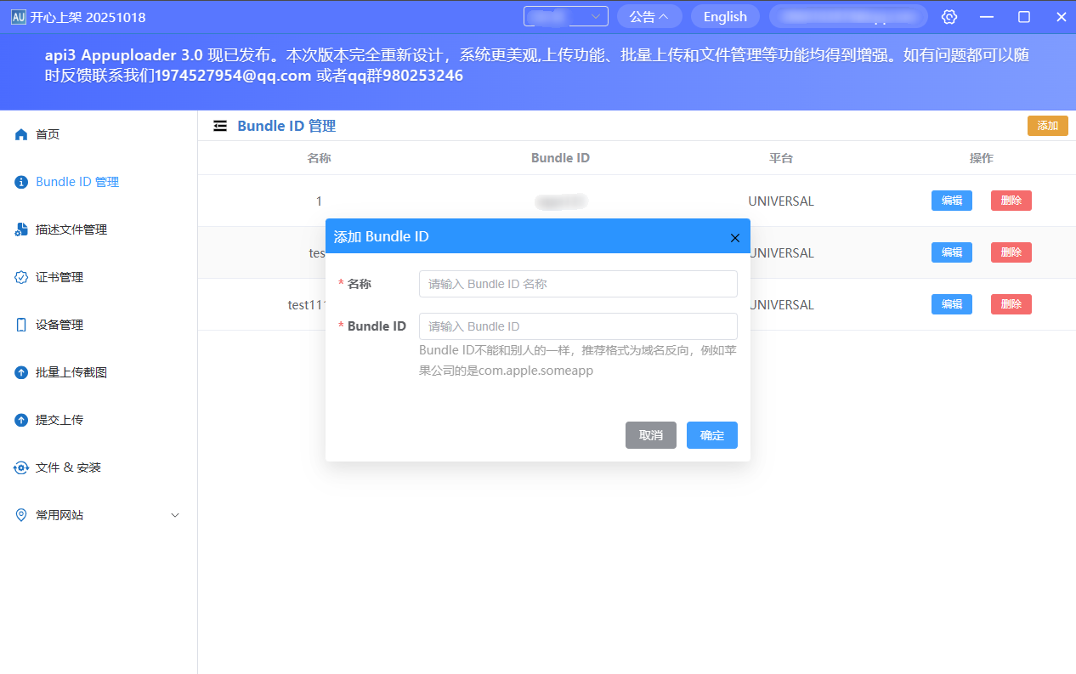This screenshot has width=1076, height=674.
Task: Click the 提交上传 upload icon
Action: pos(21,420)
